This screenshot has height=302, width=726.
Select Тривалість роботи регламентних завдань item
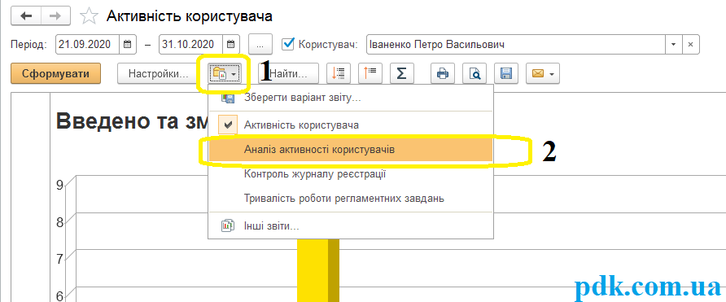tap(351, 199)
